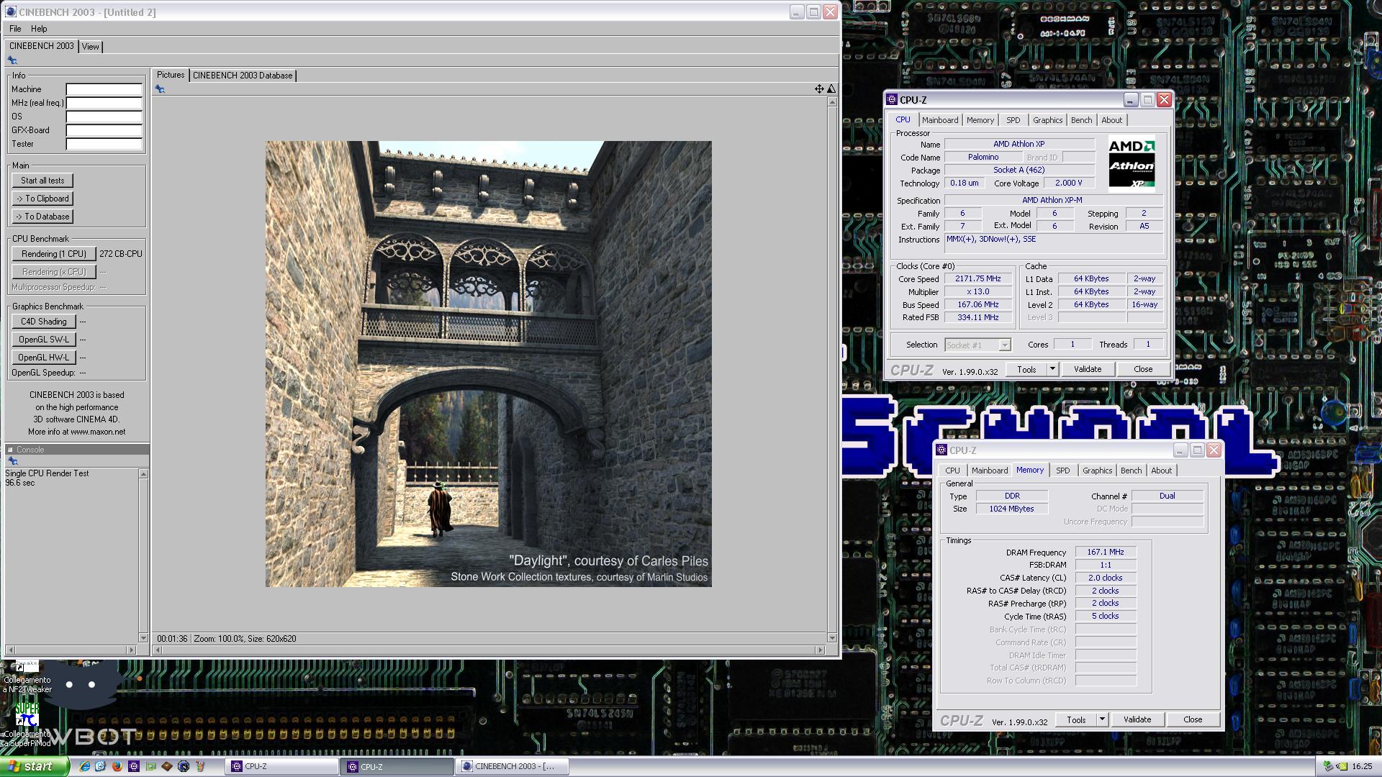Open Graphics tab in lower CPU-Z

(x=1097, y=471)
